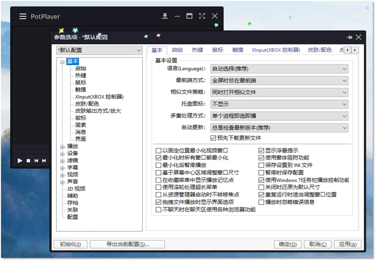Image resolution: width=376 pixels, height=261 pixels.
Task: Open the PotPlayer hamburger menu
Action: pyautogui.click(x=23, y=16)
